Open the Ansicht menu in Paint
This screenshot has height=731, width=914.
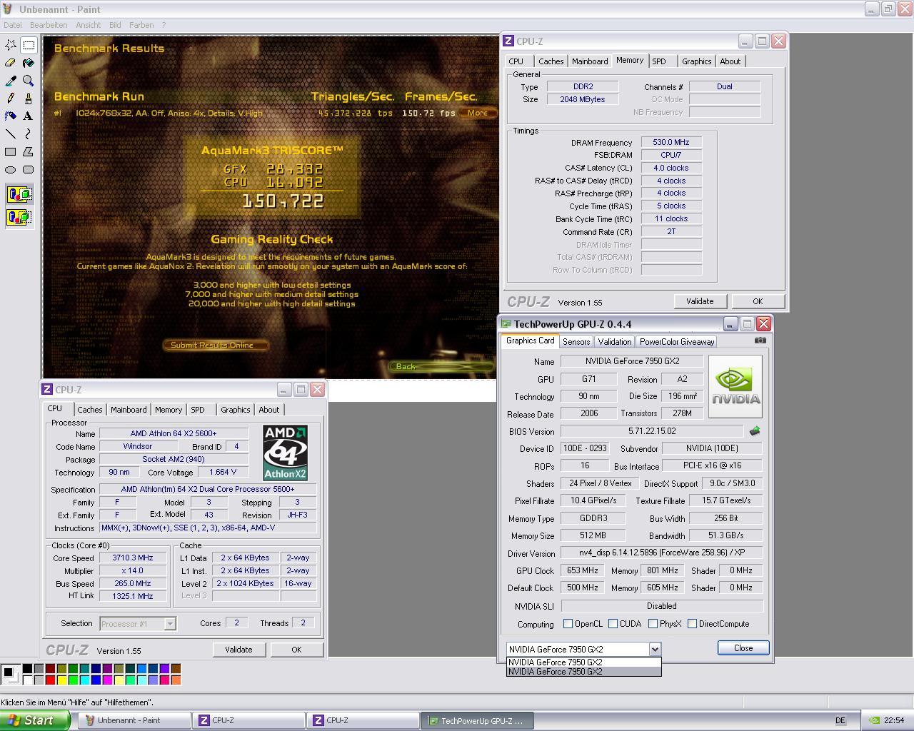pos(89,25)
